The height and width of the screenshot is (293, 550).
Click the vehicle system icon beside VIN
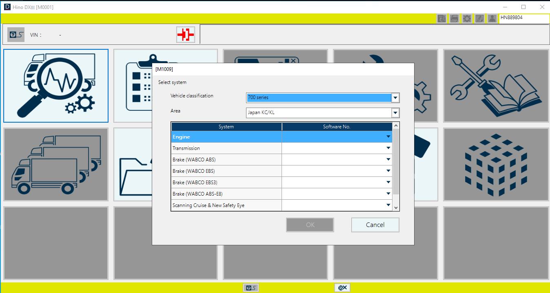[x=17, y=35]
